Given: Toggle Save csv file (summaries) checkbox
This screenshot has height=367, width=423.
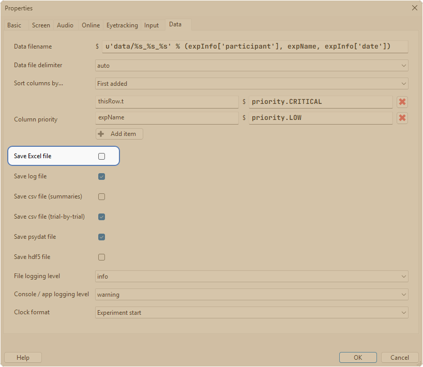Looking at the screenshot, I should click(x=101, y=197).
